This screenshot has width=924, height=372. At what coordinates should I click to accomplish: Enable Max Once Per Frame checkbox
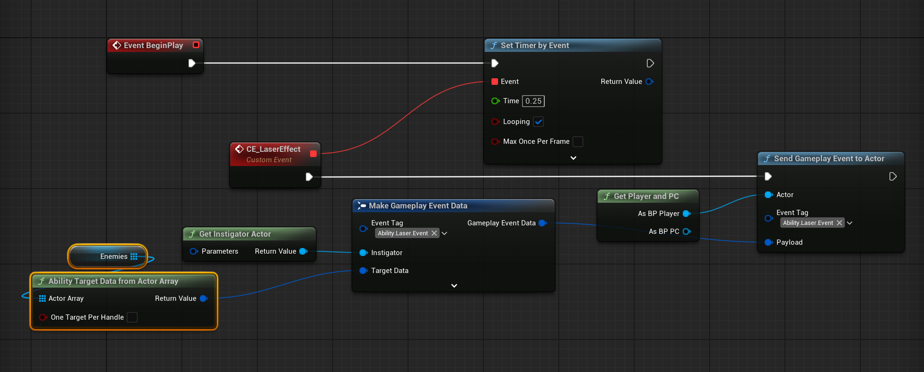[578, 141]
